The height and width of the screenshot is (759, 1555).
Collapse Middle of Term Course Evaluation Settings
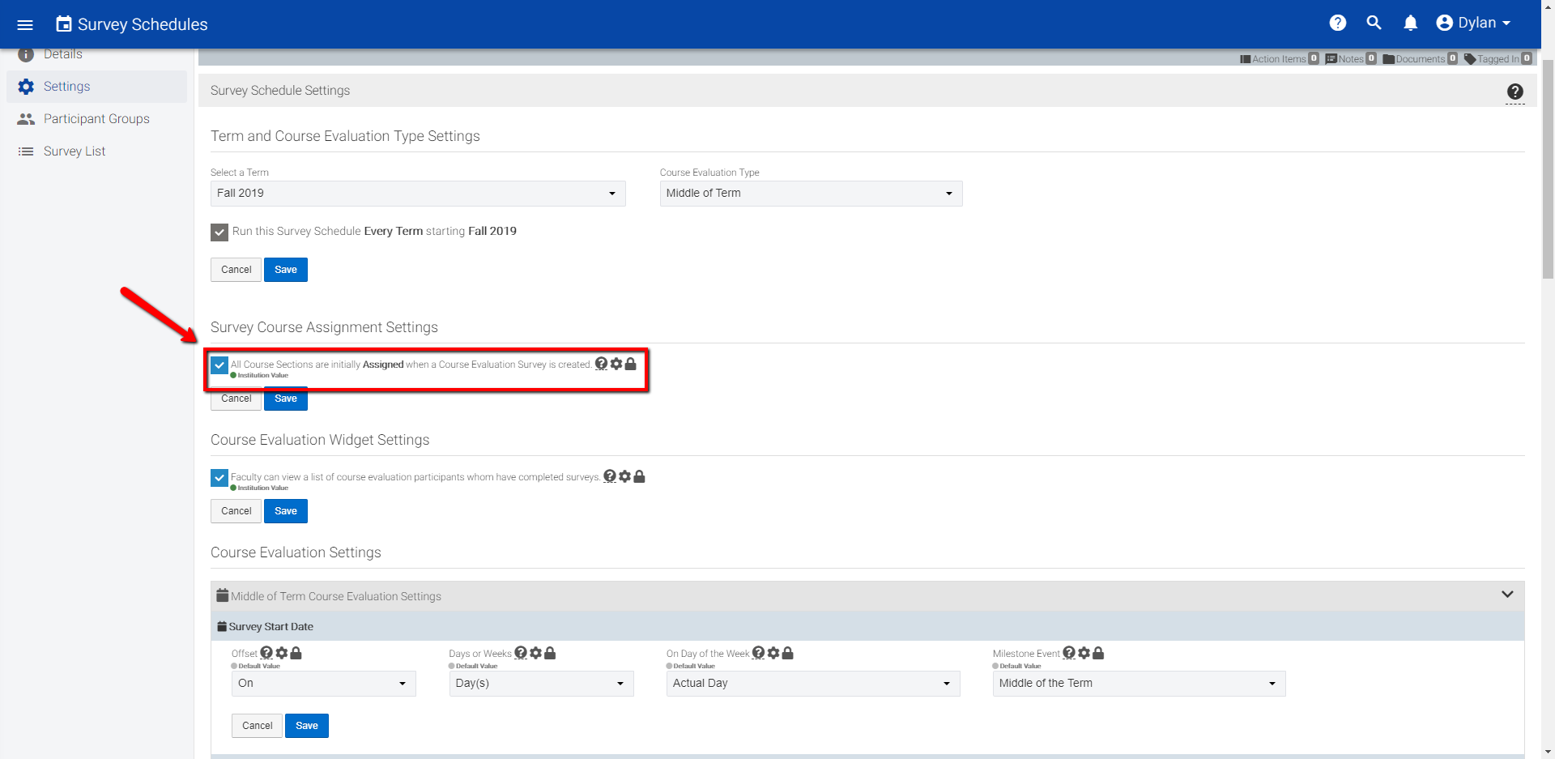[1507, 595]
